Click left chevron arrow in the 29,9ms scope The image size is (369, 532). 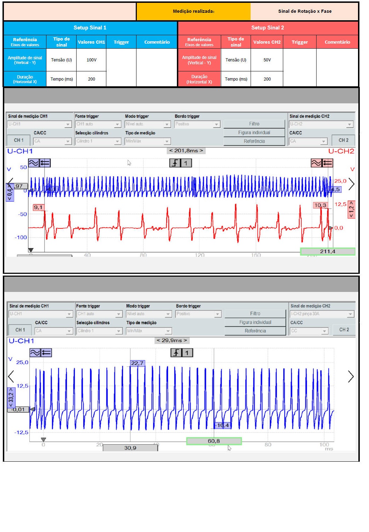pos(11,376)
